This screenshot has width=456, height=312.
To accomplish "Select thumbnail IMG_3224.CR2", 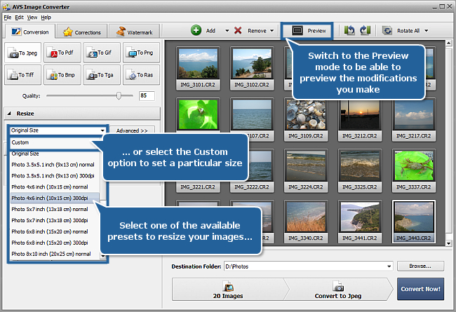I will click(306, 170).
